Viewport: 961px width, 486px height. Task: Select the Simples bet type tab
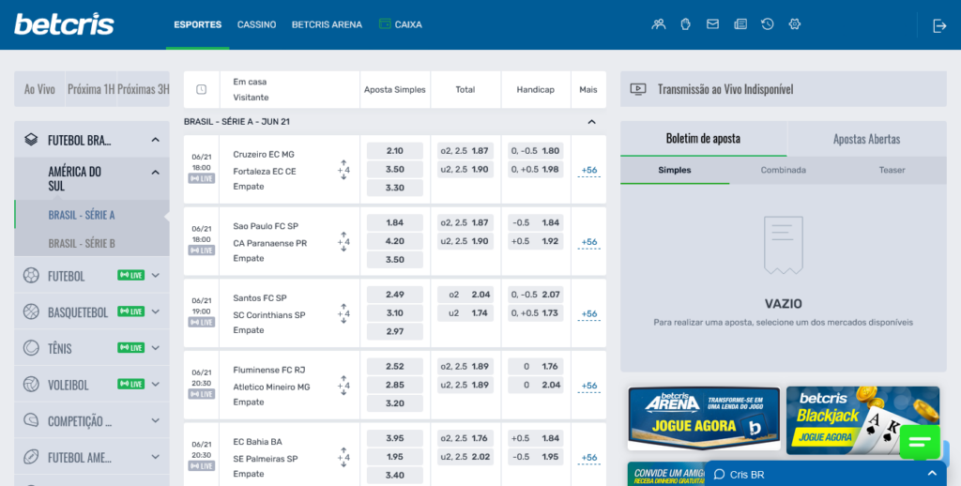pos(675,171)
